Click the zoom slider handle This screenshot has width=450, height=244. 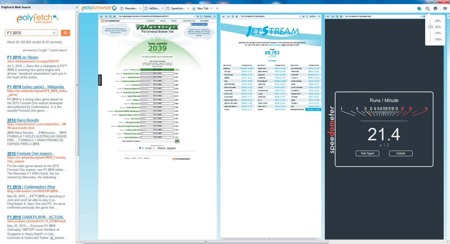click(x=430, y=27)
